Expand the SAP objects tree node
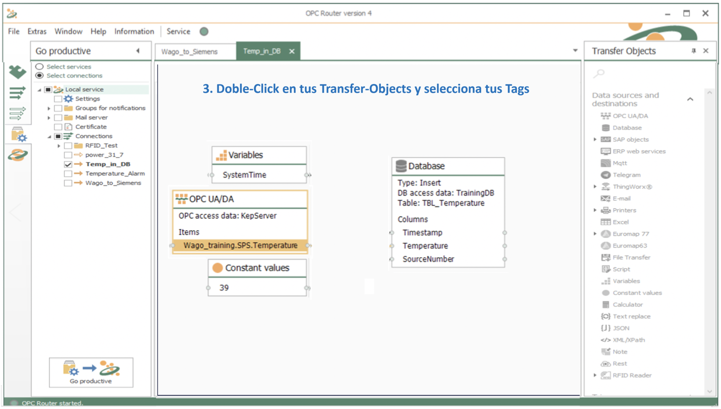 coord(595,139)
